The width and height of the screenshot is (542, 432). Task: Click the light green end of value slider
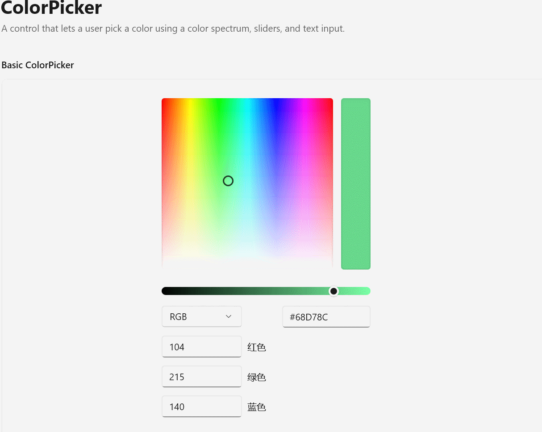pos(366,291)
